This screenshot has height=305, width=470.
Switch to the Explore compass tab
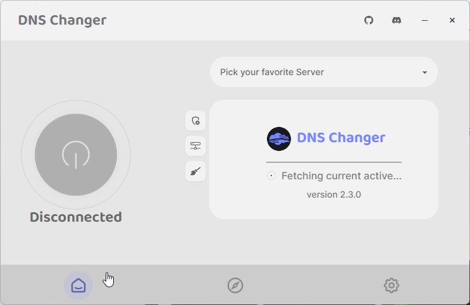point(235,285)
